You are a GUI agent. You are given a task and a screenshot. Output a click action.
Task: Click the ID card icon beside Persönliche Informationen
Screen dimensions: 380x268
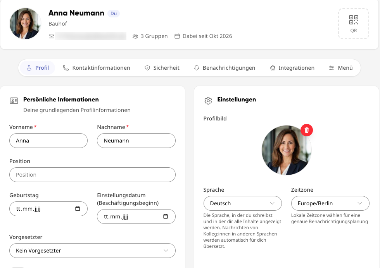point(14,100)
